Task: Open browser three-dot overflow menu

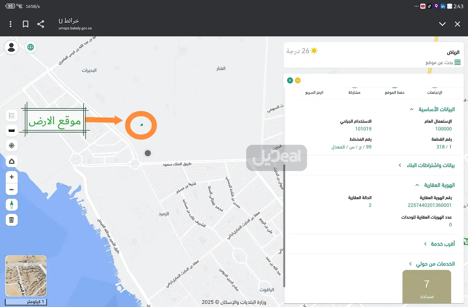Action: pyautogui.click(x=10, y=24)
